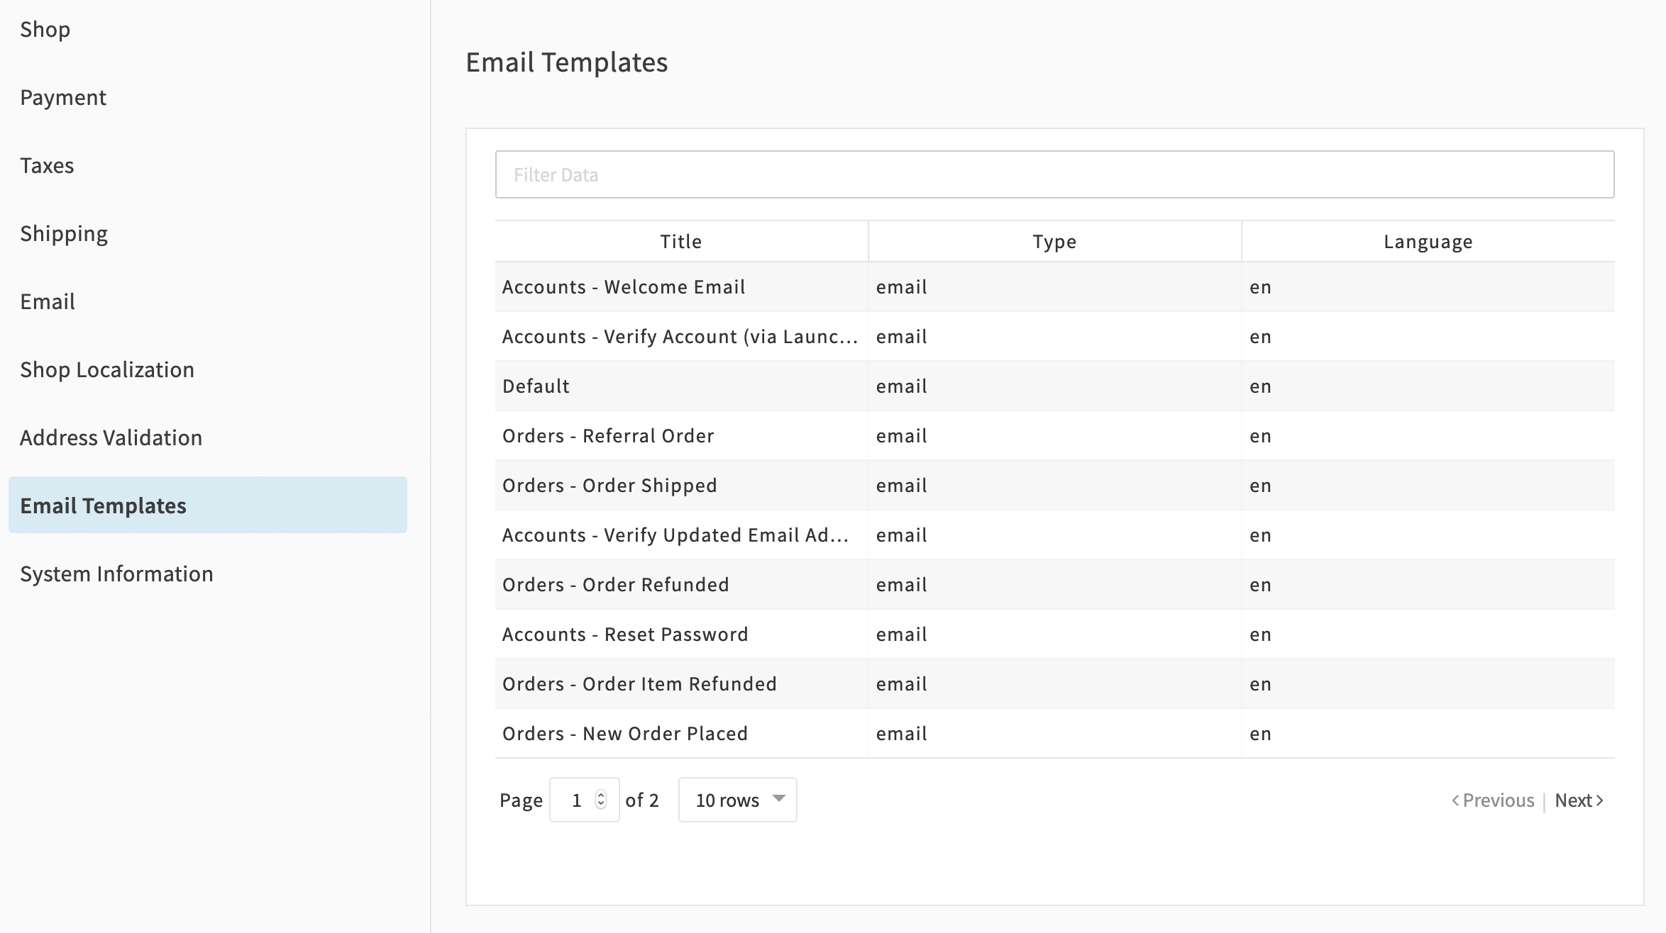The image size is (1666, 933).
Task: Open the Default email template row
Action: point(536,386)
